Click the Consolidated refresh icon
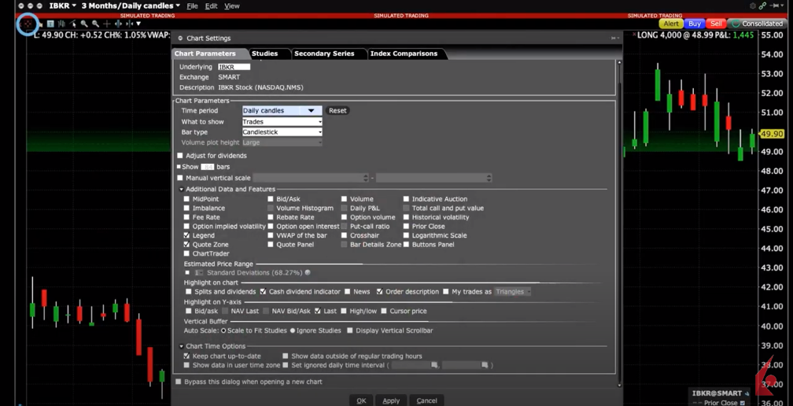793x406 pixels. click(x=736, y=24)
